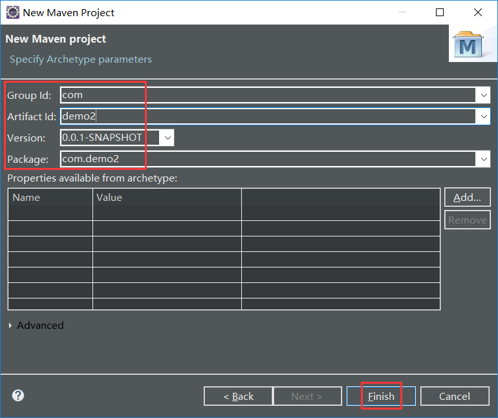Click the Add... button

click(x=467, y=197)
